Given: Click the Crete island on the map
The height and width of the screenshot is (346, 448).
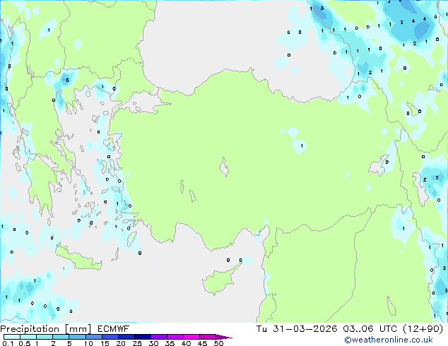Looking at the screenshot, I should click(78, 258).
